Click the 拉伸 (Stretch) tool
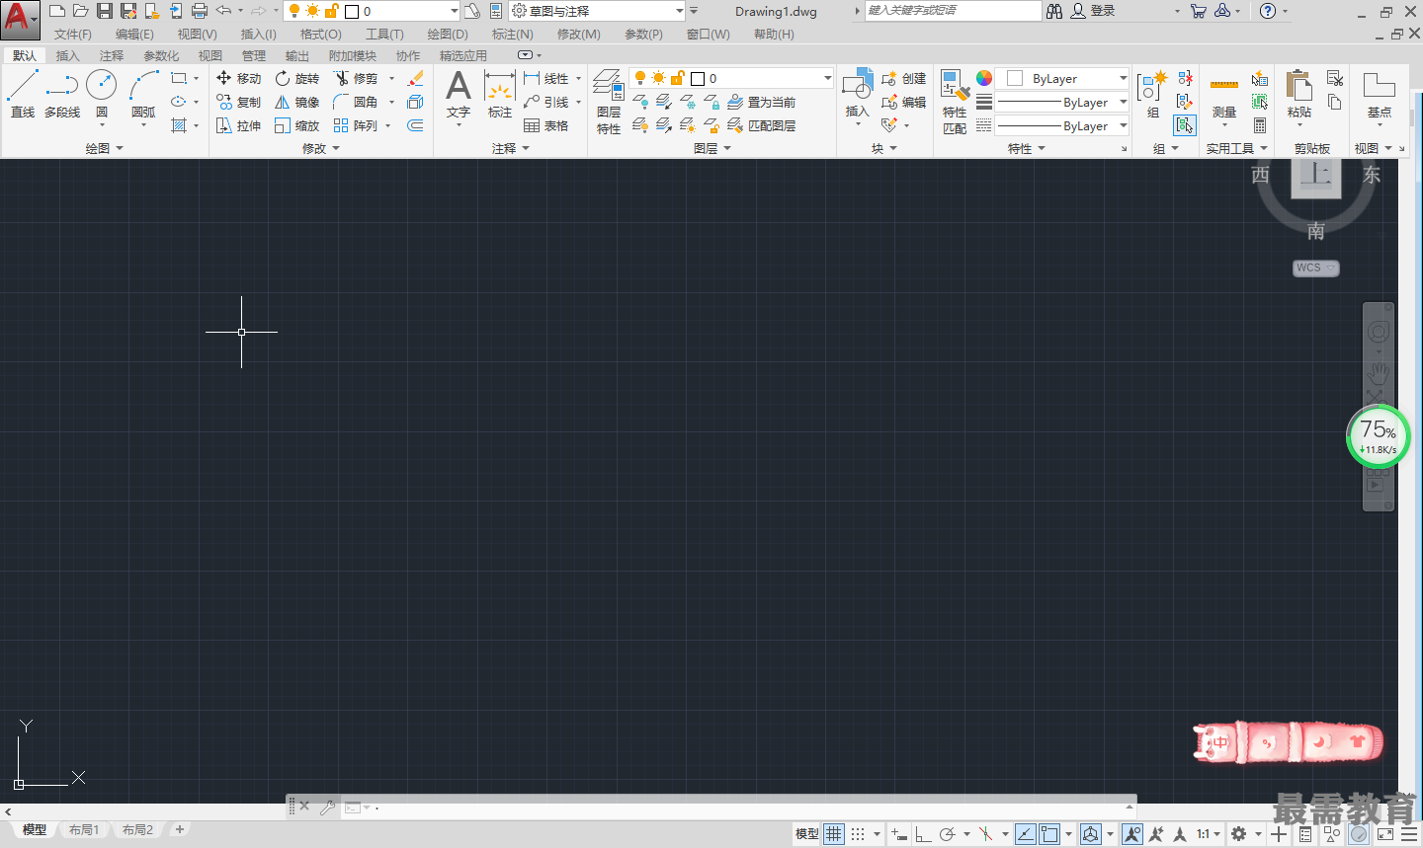This screenshot has height=848, width=1423. coord(238,125)
